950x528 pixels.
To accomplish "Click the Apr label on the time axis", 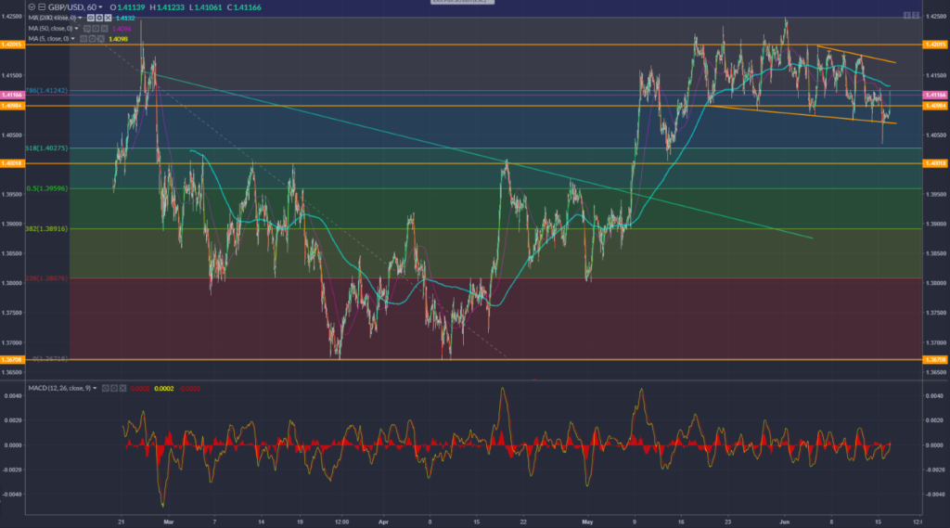I will click(x=383, y=522).
